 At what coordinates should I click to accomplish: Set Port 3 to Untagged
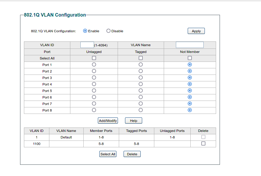click(x=94, y=77)
